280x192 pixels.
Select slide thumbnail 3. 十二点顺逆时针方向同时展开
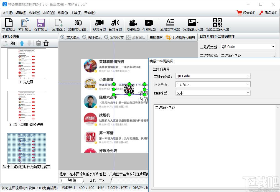pyautogui.click(x=27, y=149)
